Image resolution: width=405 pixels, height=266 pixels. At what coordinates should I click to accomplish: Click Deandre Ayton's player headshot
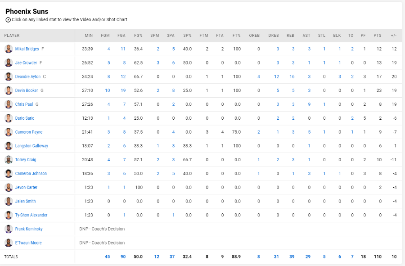click(x=9, y=77)
